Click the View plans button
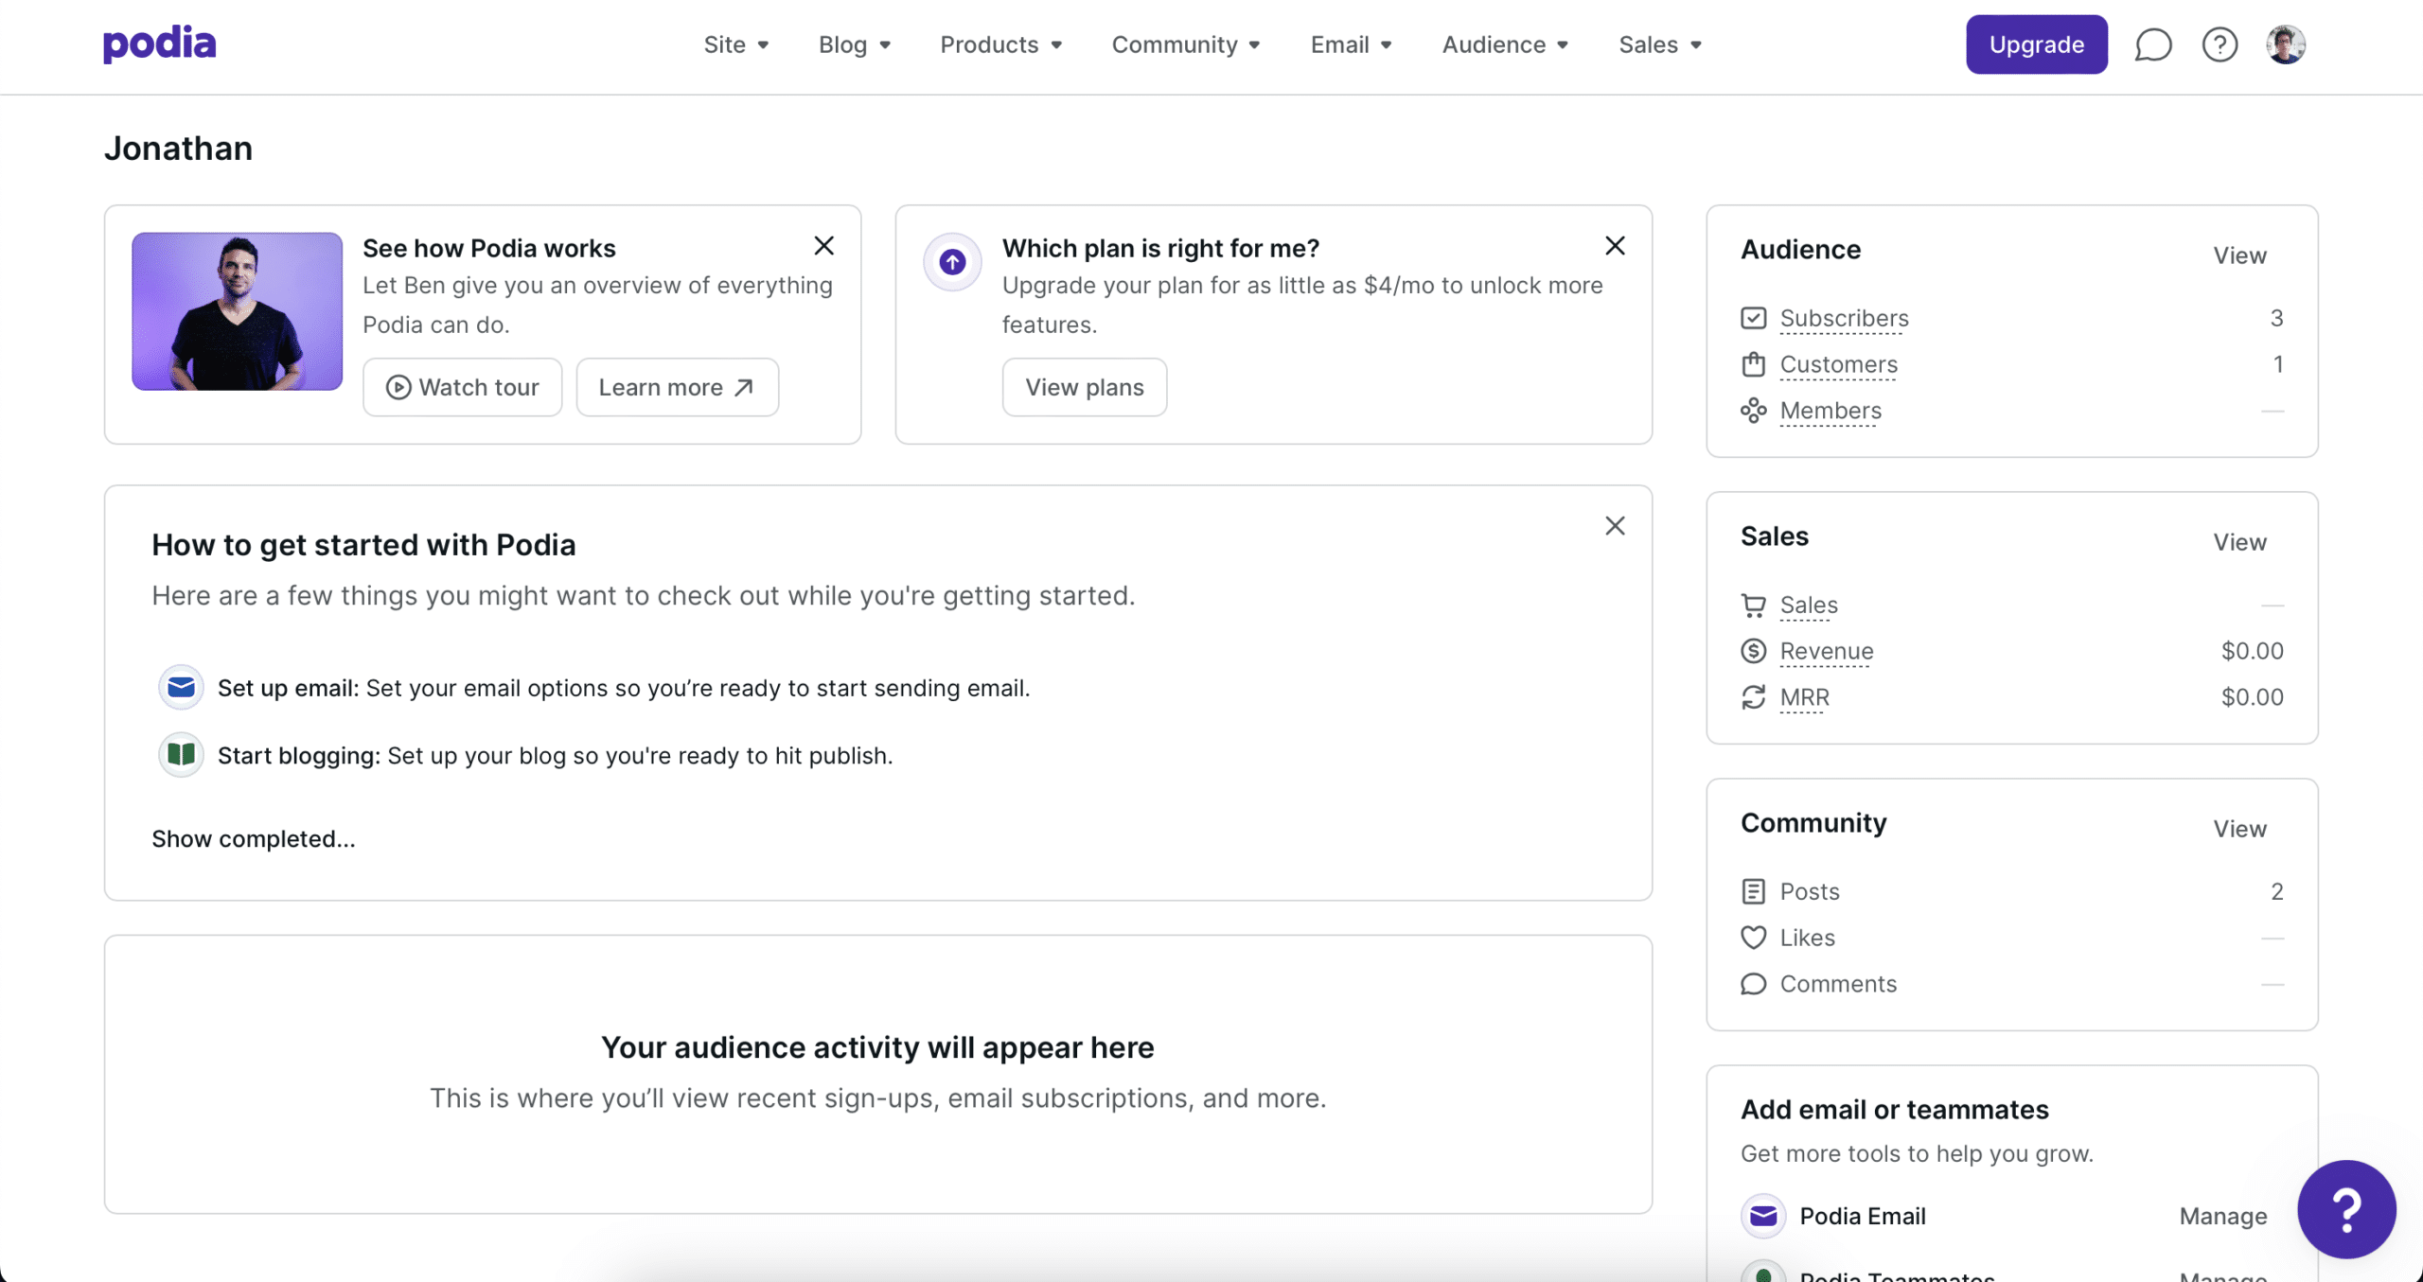2423x1282 pixels. click(x=1085, y=387)
